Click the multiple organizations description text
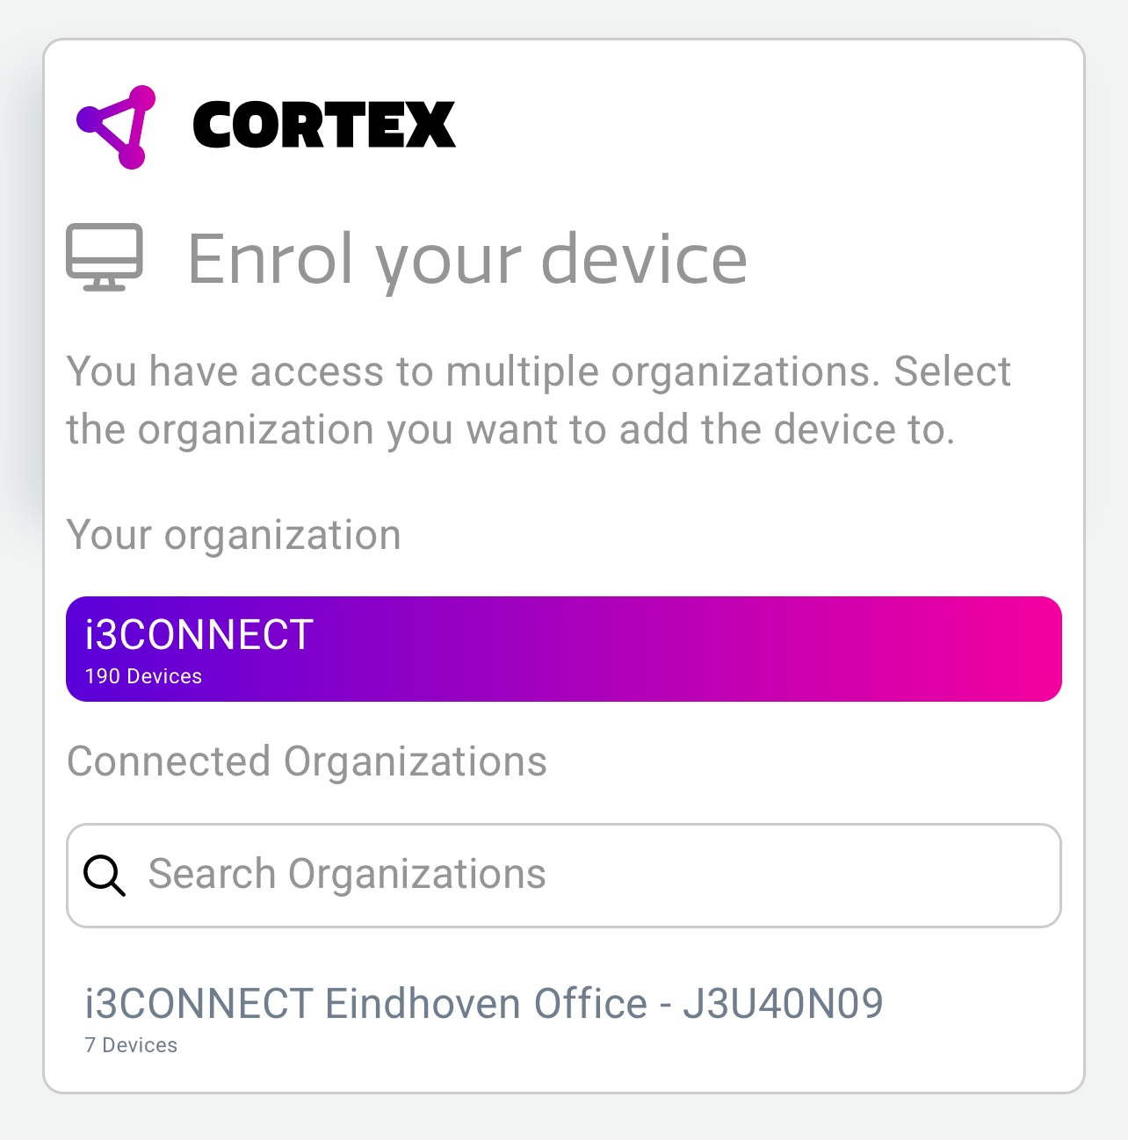 coord(538,400)
